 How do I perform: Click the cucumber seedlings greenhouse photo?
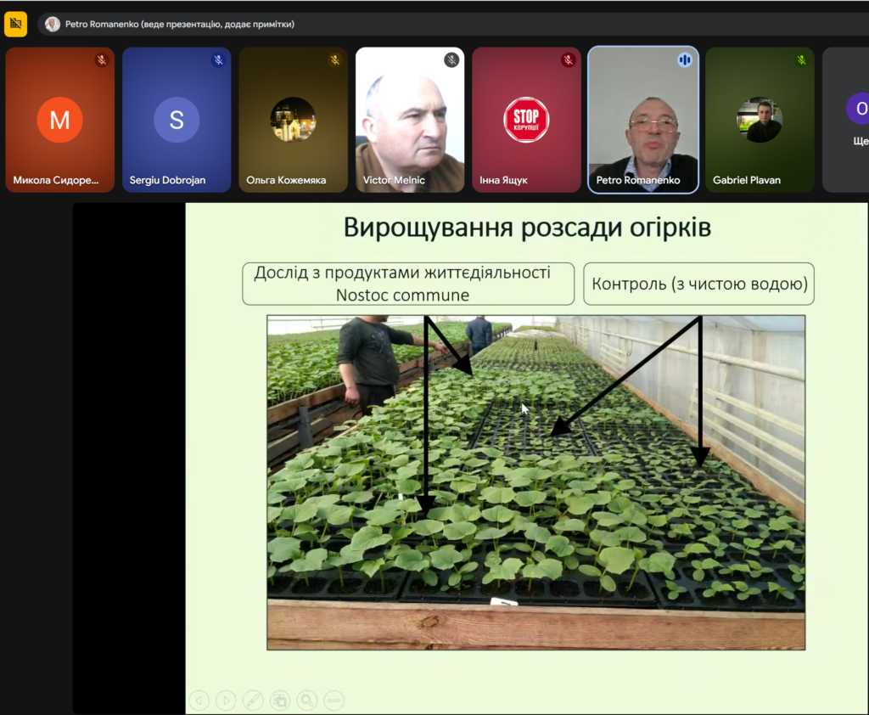[x=535, y=510]
